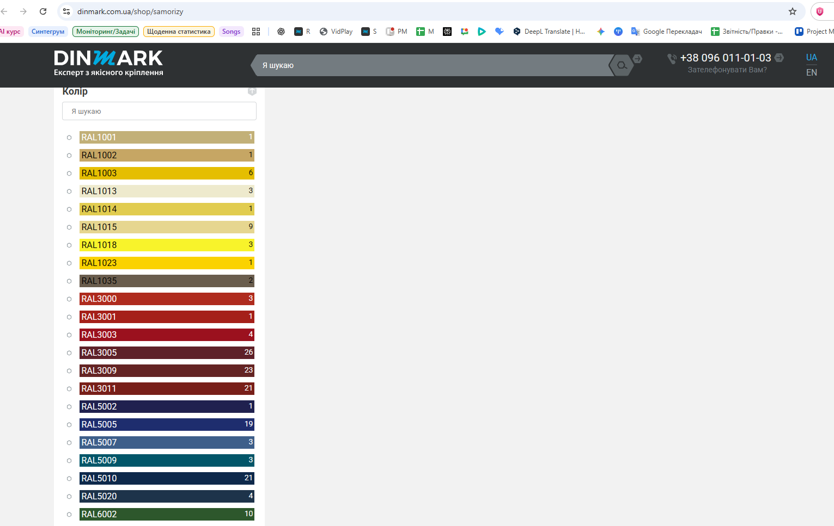Viewport: 834px width, 526px height.
Task: Open the ChatGPT bookmark icon
Action: (x=281, y=32)
